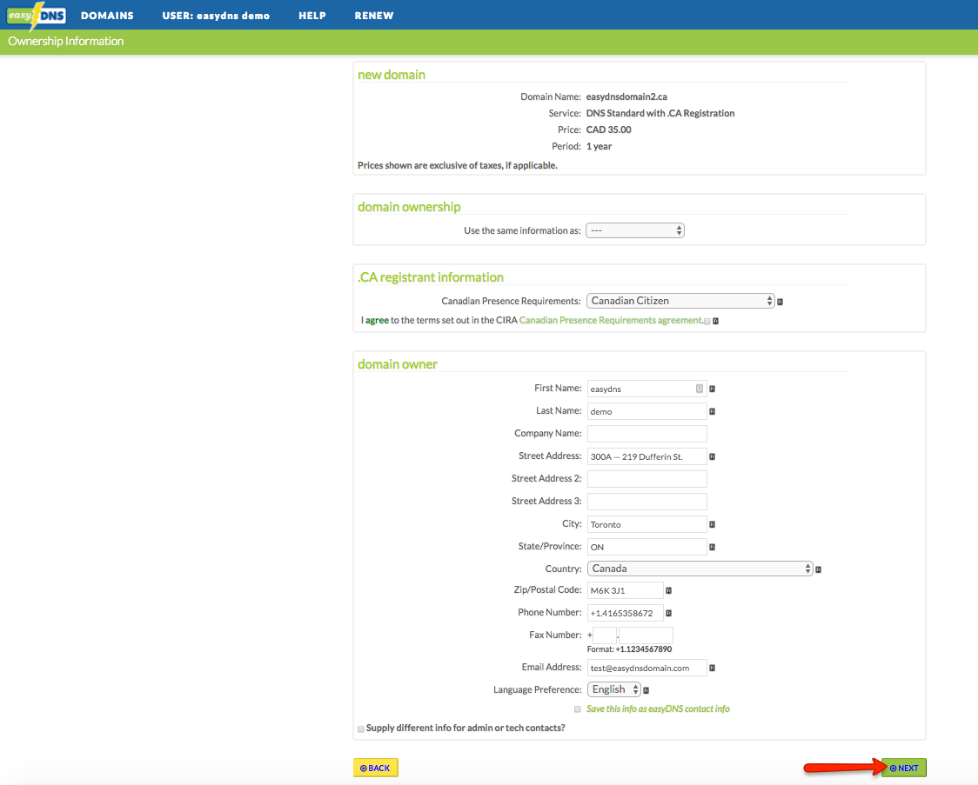Viewport: 978px width, 785px height.
Task: Open Use the same information as dropdown
Action: (x=635, y=230)
